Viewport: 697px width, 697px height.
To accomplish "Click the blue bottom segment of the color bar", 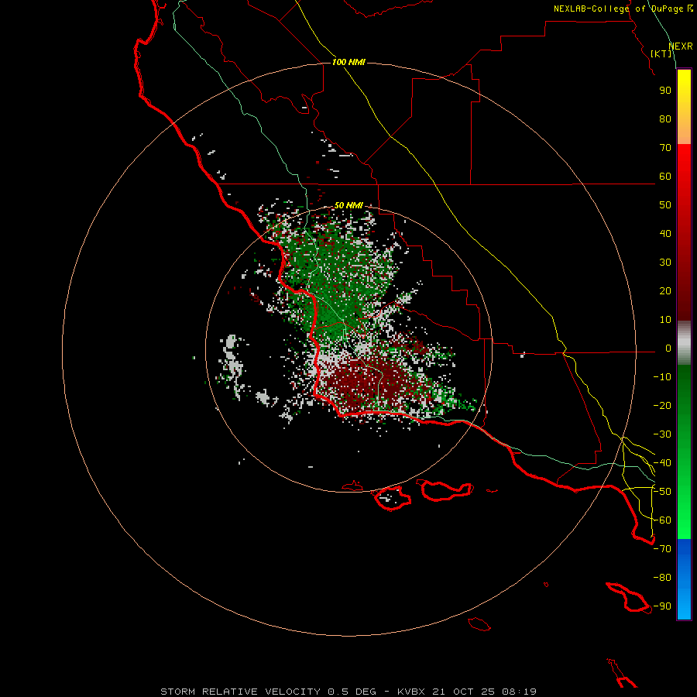I will [x=684, y=579].
